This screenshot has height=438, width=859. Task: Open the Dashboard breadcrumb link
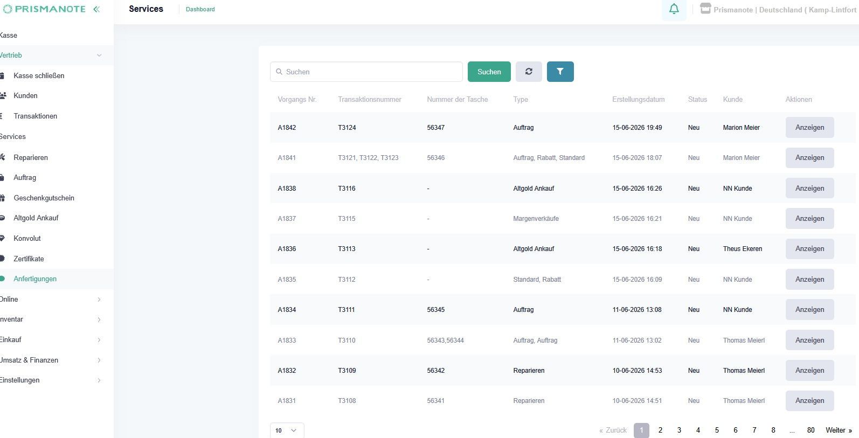[x=200, y=9]
